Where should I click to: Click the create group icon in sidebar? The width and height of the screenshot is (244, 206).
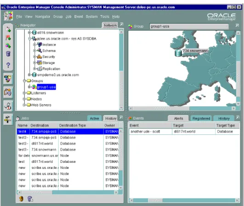(8, 45)
